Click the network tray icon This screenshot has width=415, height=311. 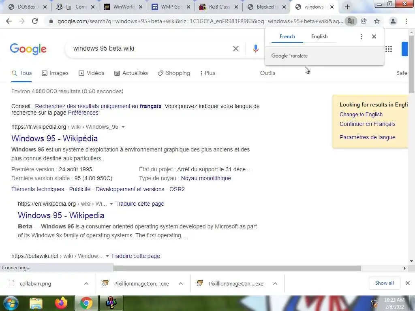(x=374, y=303)
